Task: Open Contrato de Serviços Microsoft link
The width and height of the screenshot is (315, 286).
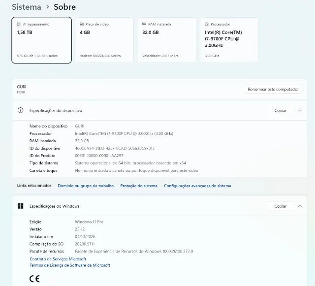Action: [x=58, y=259]
